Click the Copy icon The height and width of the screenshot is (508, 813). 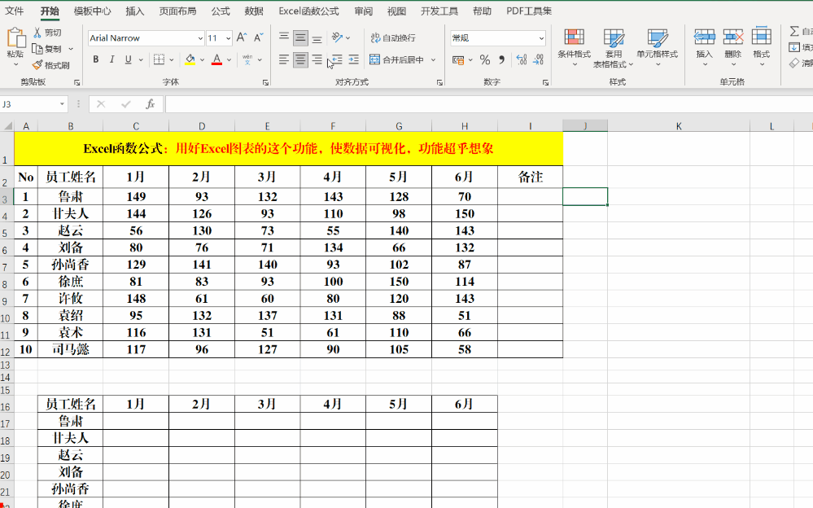tap(37, 49)
